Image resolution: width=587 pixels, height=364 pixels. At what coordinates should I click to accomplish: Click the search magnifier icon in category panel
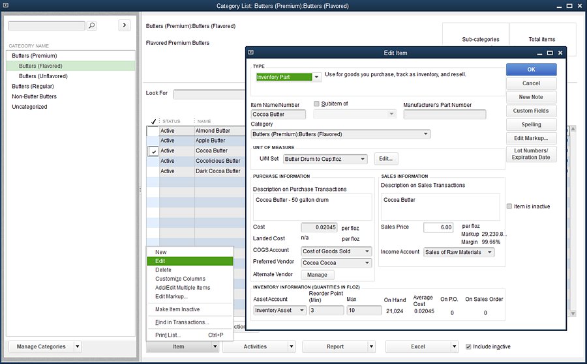click(91, 25)
